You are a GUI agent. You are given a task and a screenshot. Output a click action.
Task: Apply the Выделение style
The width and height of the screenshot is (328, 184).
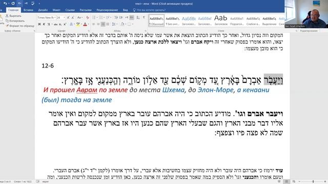tap(269, 20)
